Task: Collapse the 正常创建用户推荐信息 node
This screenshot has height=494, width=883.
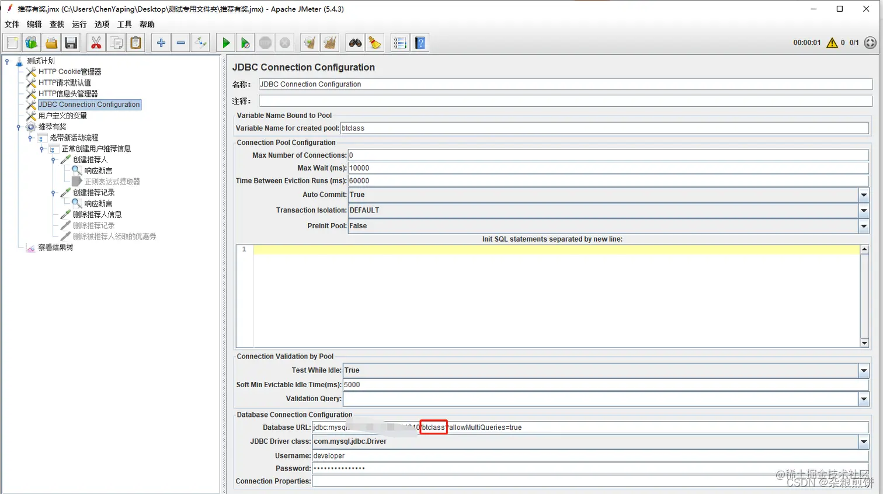Action: (41, 149)
